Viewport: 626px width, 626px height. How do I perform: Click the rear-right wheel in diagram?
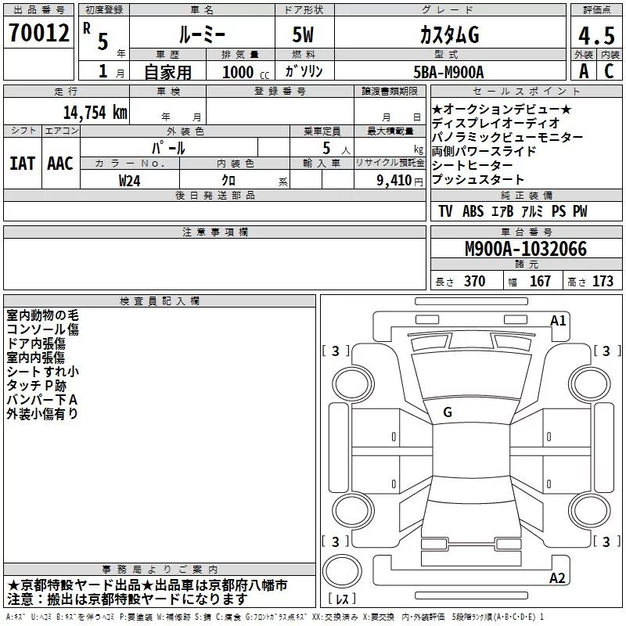(590, 510)
